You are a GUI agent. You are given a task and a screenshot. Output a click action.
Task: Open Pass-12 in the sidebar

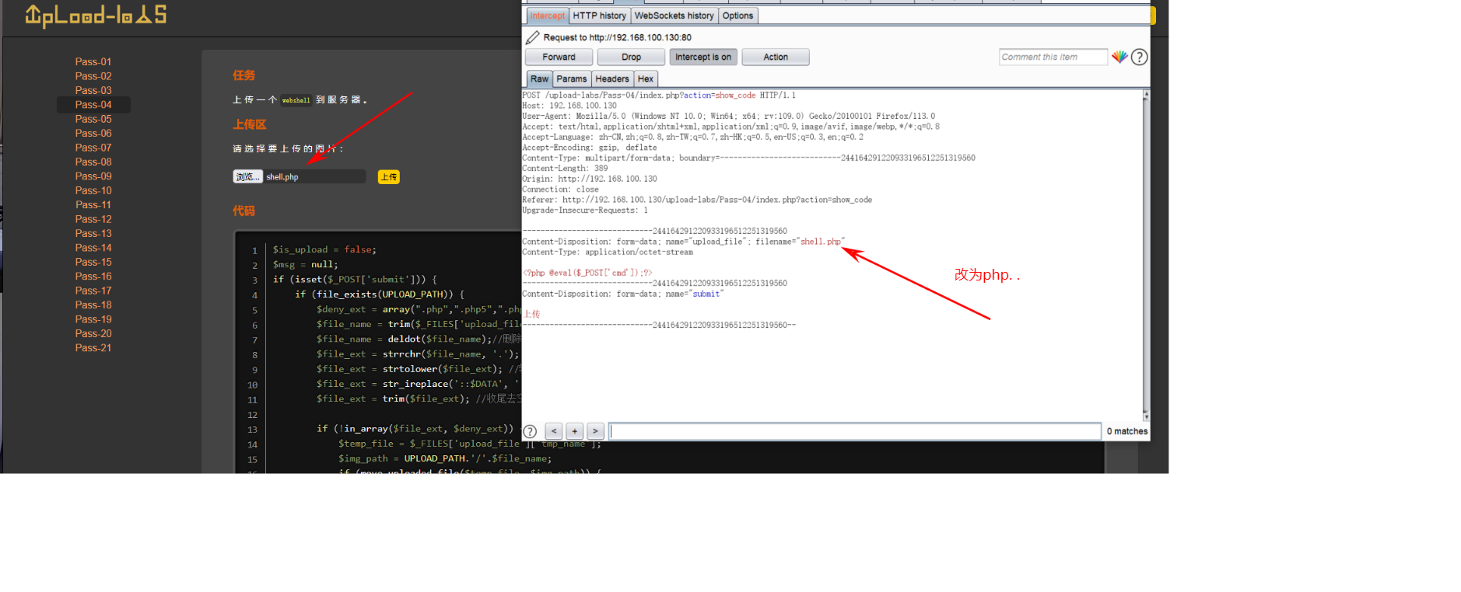pyautogui.click(x=93, y=219)
